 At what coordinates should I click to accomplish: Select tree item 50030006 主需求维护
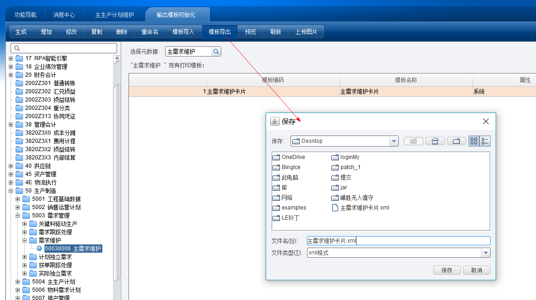tap(73, 249)
